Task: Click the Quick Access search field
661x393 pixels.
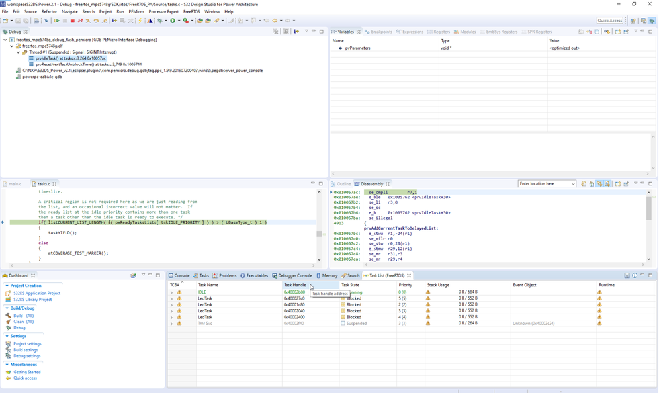Action: point(609,21)
